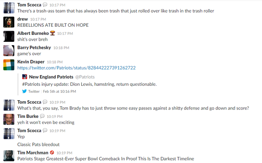Click the red prohibited icon next to Tim Marchman
This screenshot has height=163, width=262.
click(52, 152)
